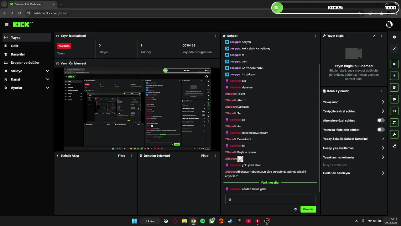
Task: Open Denetim Eylemleri kebab menu
Action: coord(215,156)
